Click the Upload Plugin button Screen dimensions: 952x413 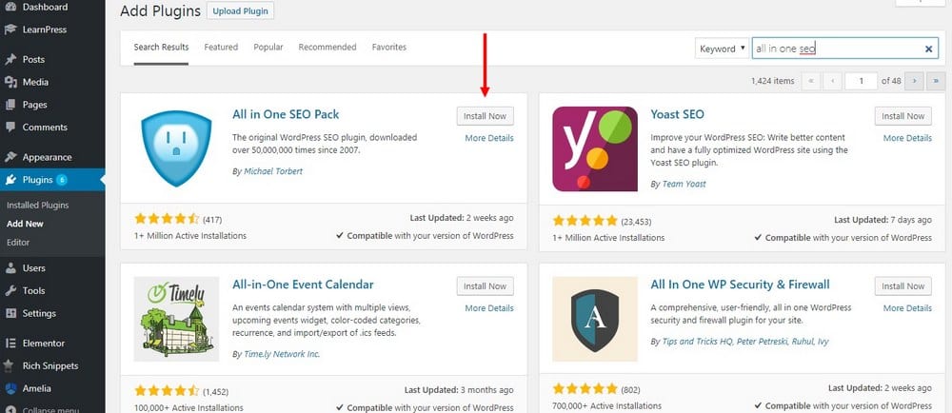241,10
